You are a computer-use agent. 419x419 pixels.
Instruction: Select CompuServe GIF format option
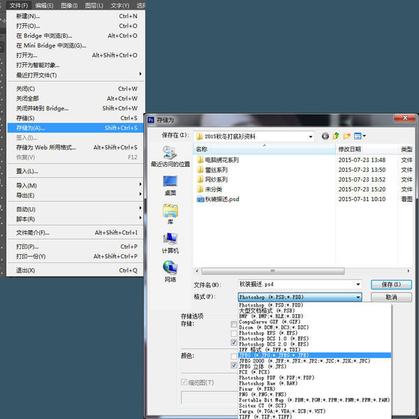[x=314, y=322]
